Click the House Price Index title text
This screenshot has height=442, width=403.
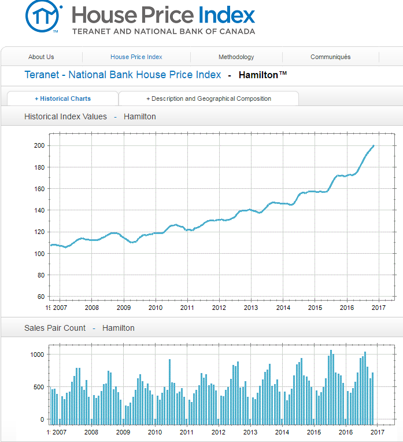163,15
